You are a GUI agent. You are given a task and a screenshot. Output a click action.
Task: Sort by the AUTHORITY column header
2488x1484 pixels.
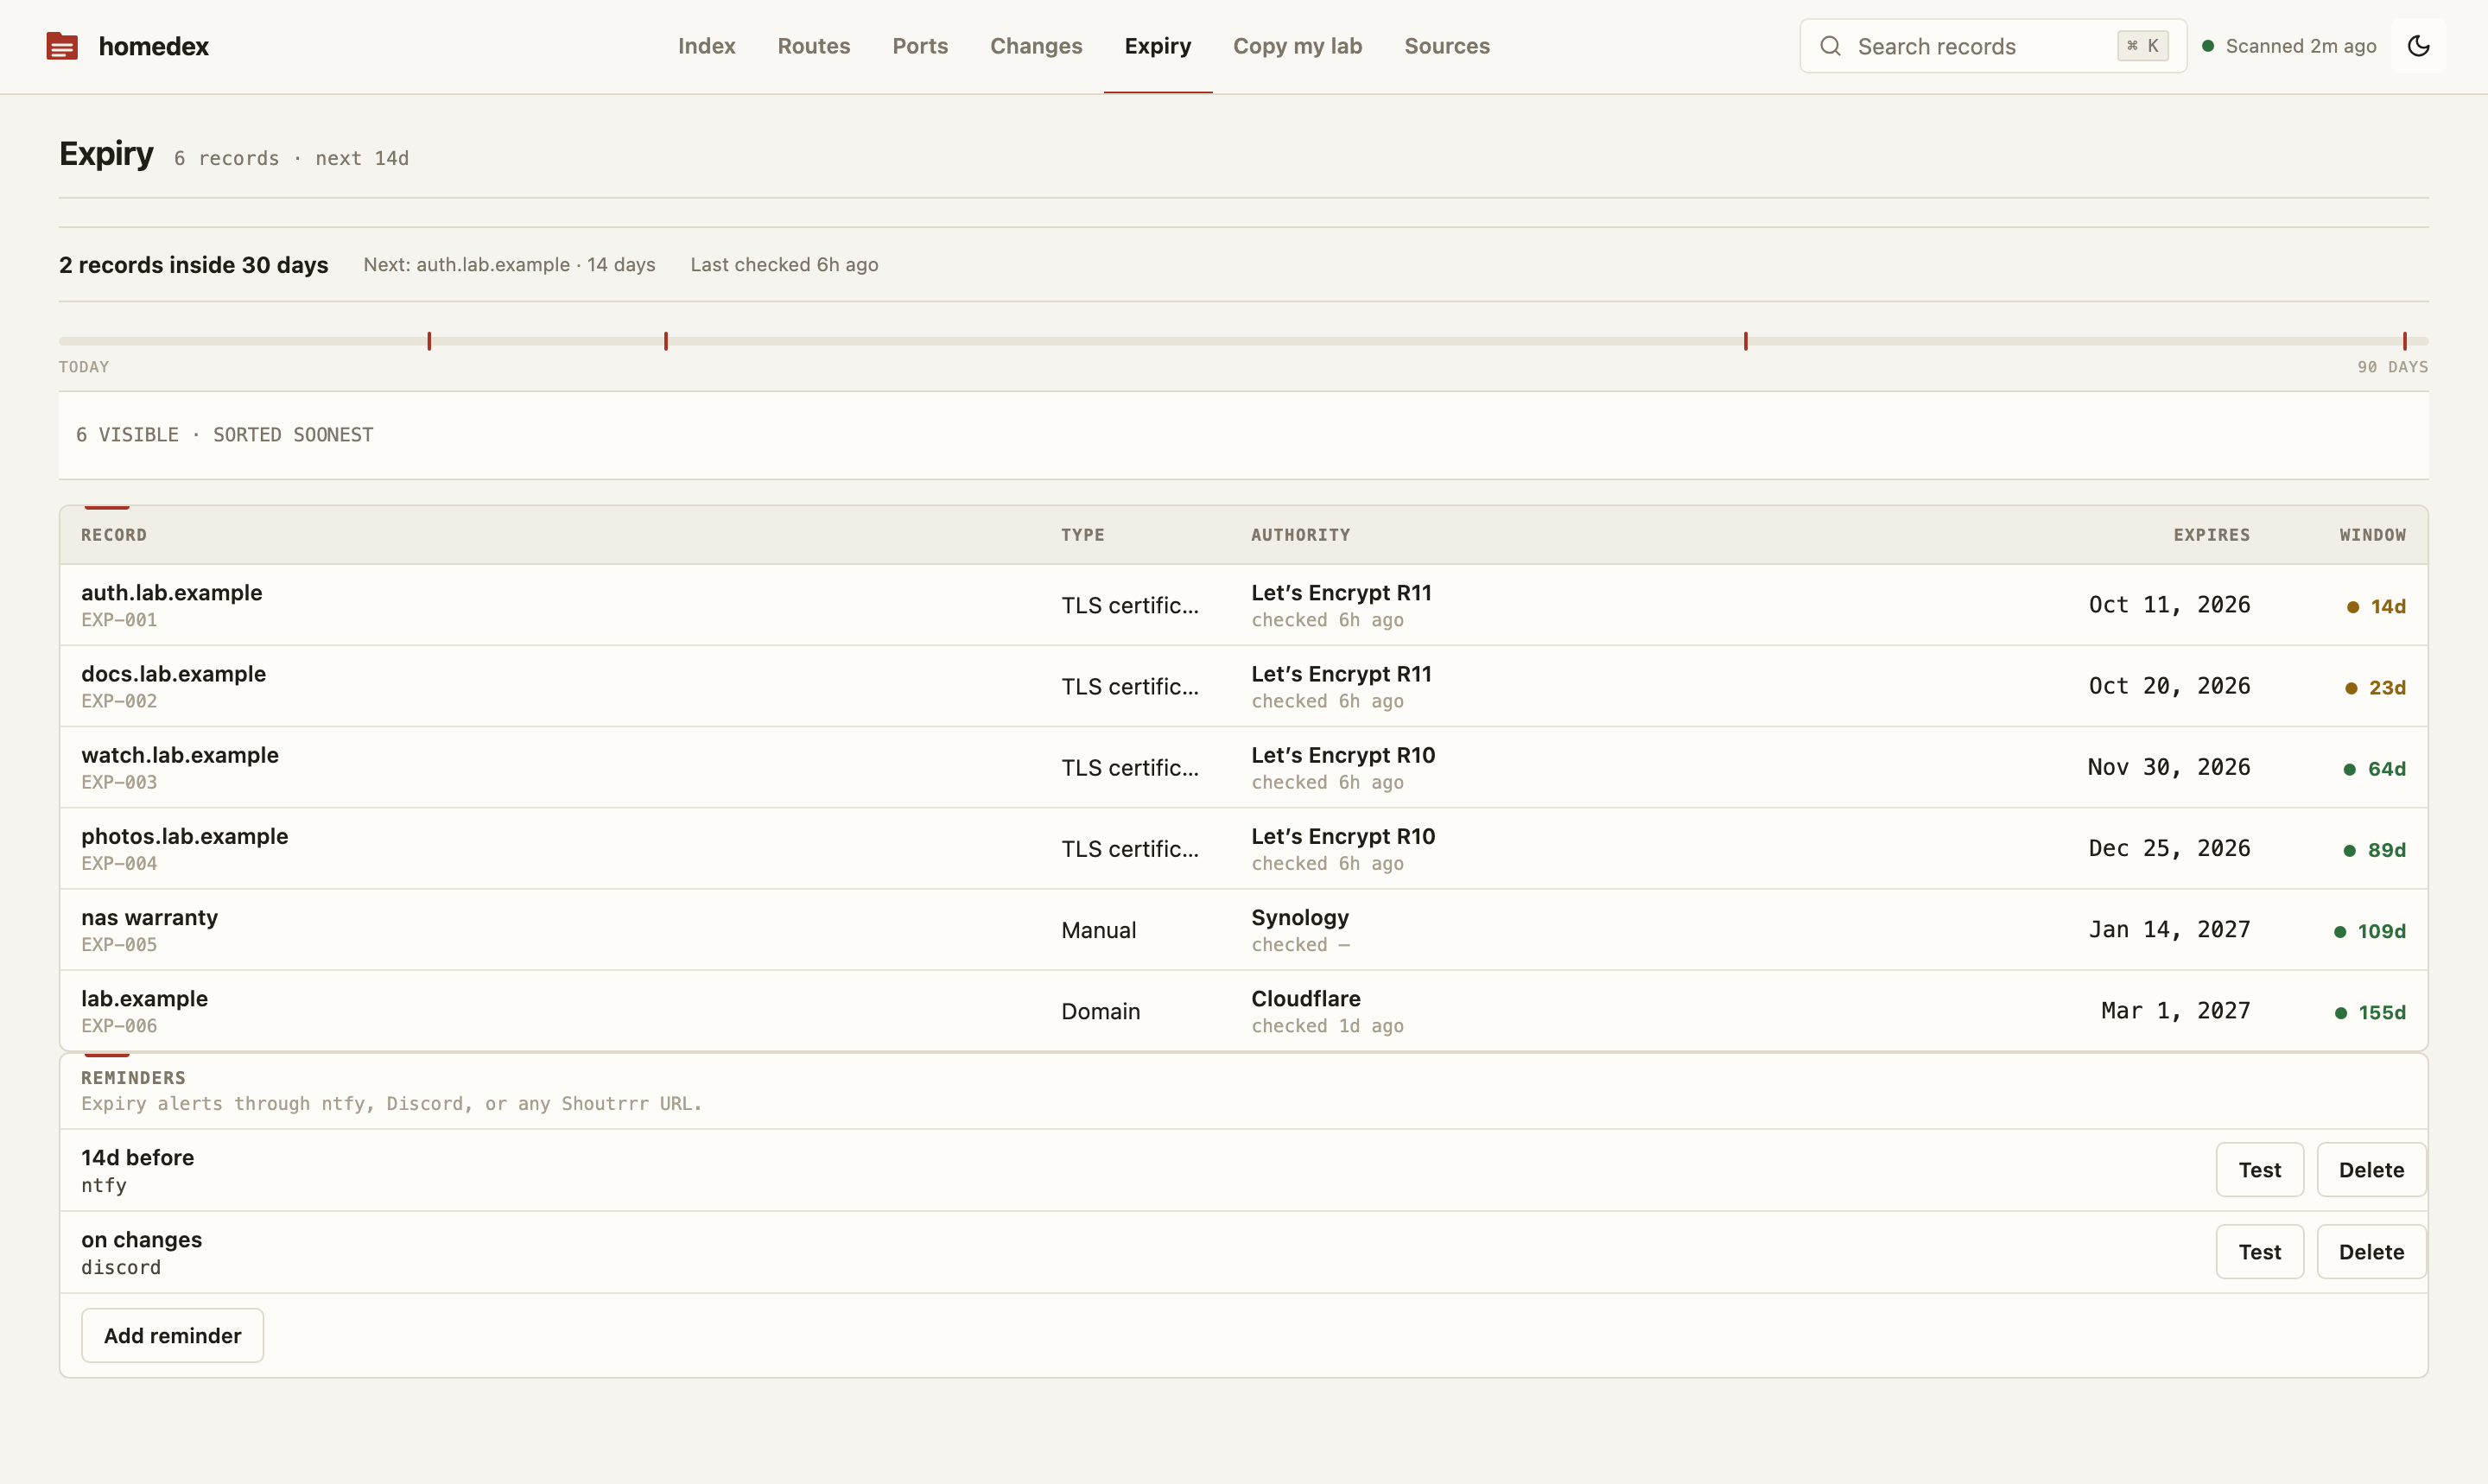[x=1300, y=535]
